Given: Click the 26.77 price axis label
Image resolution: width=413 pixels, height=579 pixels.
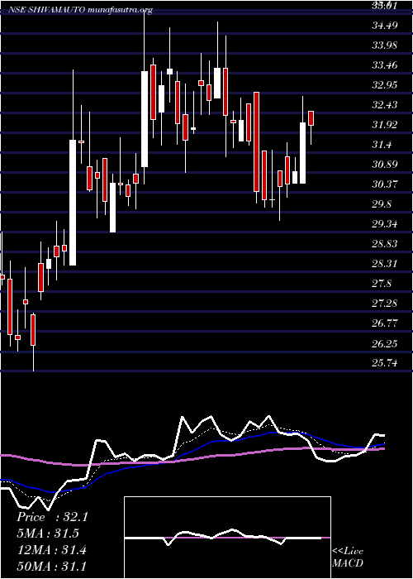Looking at the screenshot, I should [385, 323].
